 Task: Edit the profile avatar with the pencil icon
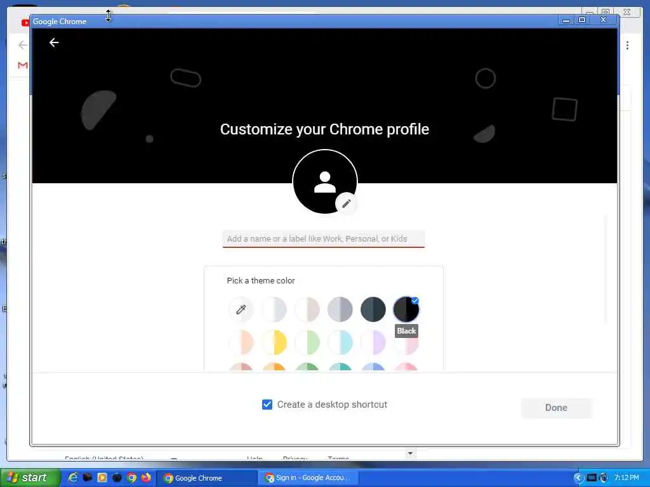click(346, 204)
